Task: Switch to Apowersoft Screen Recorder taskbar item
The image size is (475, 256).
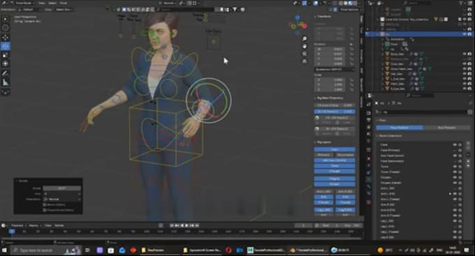Action: click(202, 250)
